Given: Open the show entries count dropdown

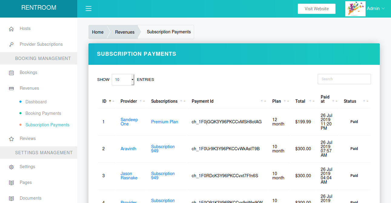Looking at the screenshot, I should [x=123, y=80].
